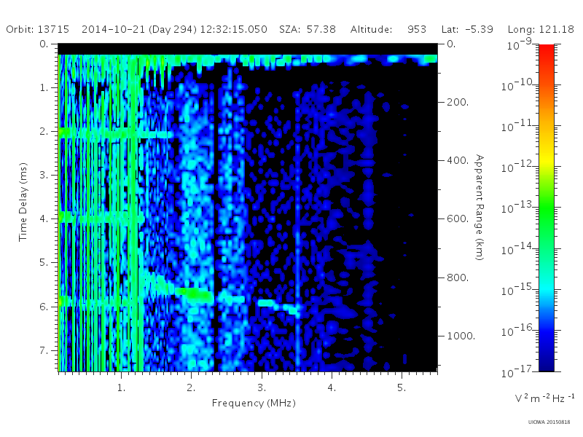583x437 pixels.
Task: Click the 400. apparent range tick label
Action: click(x=458, y=160)
